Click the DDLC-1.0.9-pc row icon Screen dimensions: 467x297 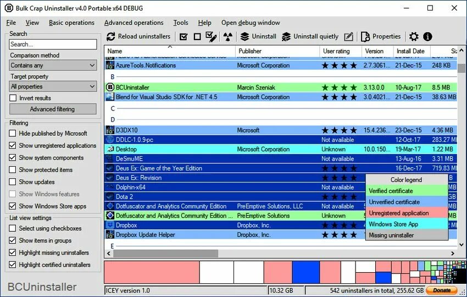click(x=110, y=140)
